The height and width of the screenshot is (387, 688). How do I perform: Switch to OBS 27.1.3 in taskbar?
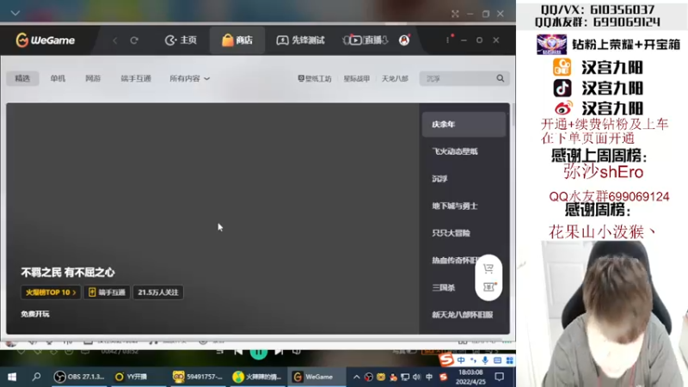coord(79,377)
